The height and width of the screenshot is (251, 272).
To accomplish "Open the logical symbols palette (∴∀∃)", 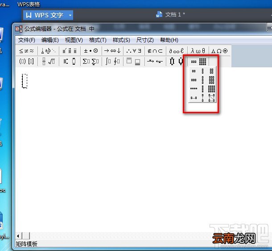I will tap(134, 51).
